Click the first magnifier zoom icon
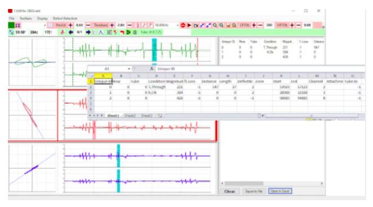This screenshot has height=207, width=373. click(215, 25)
